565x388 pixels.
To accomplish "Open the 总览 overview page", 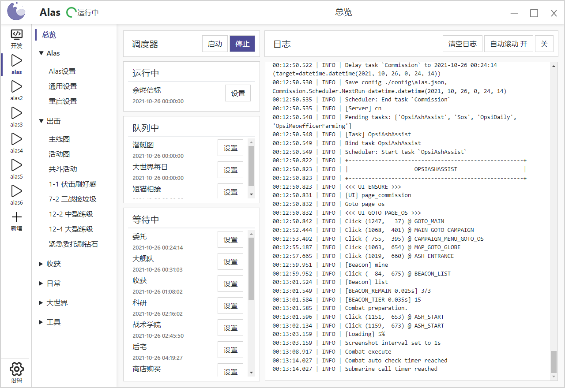I will 49,35.
